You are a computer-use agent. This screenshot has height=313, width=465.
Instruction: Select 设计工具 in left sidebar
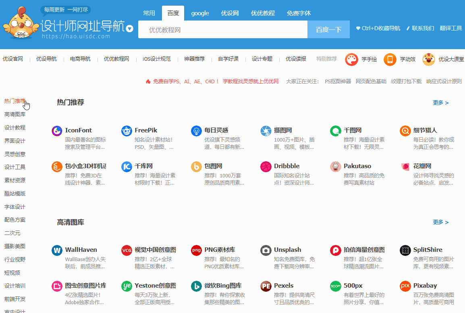point(15,167)
